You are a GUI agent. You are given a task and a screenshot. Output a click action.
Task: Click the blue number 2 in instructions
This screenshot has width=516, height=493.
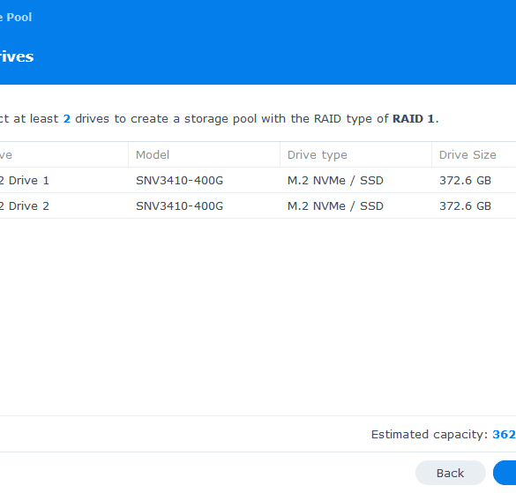coord(67,118)
